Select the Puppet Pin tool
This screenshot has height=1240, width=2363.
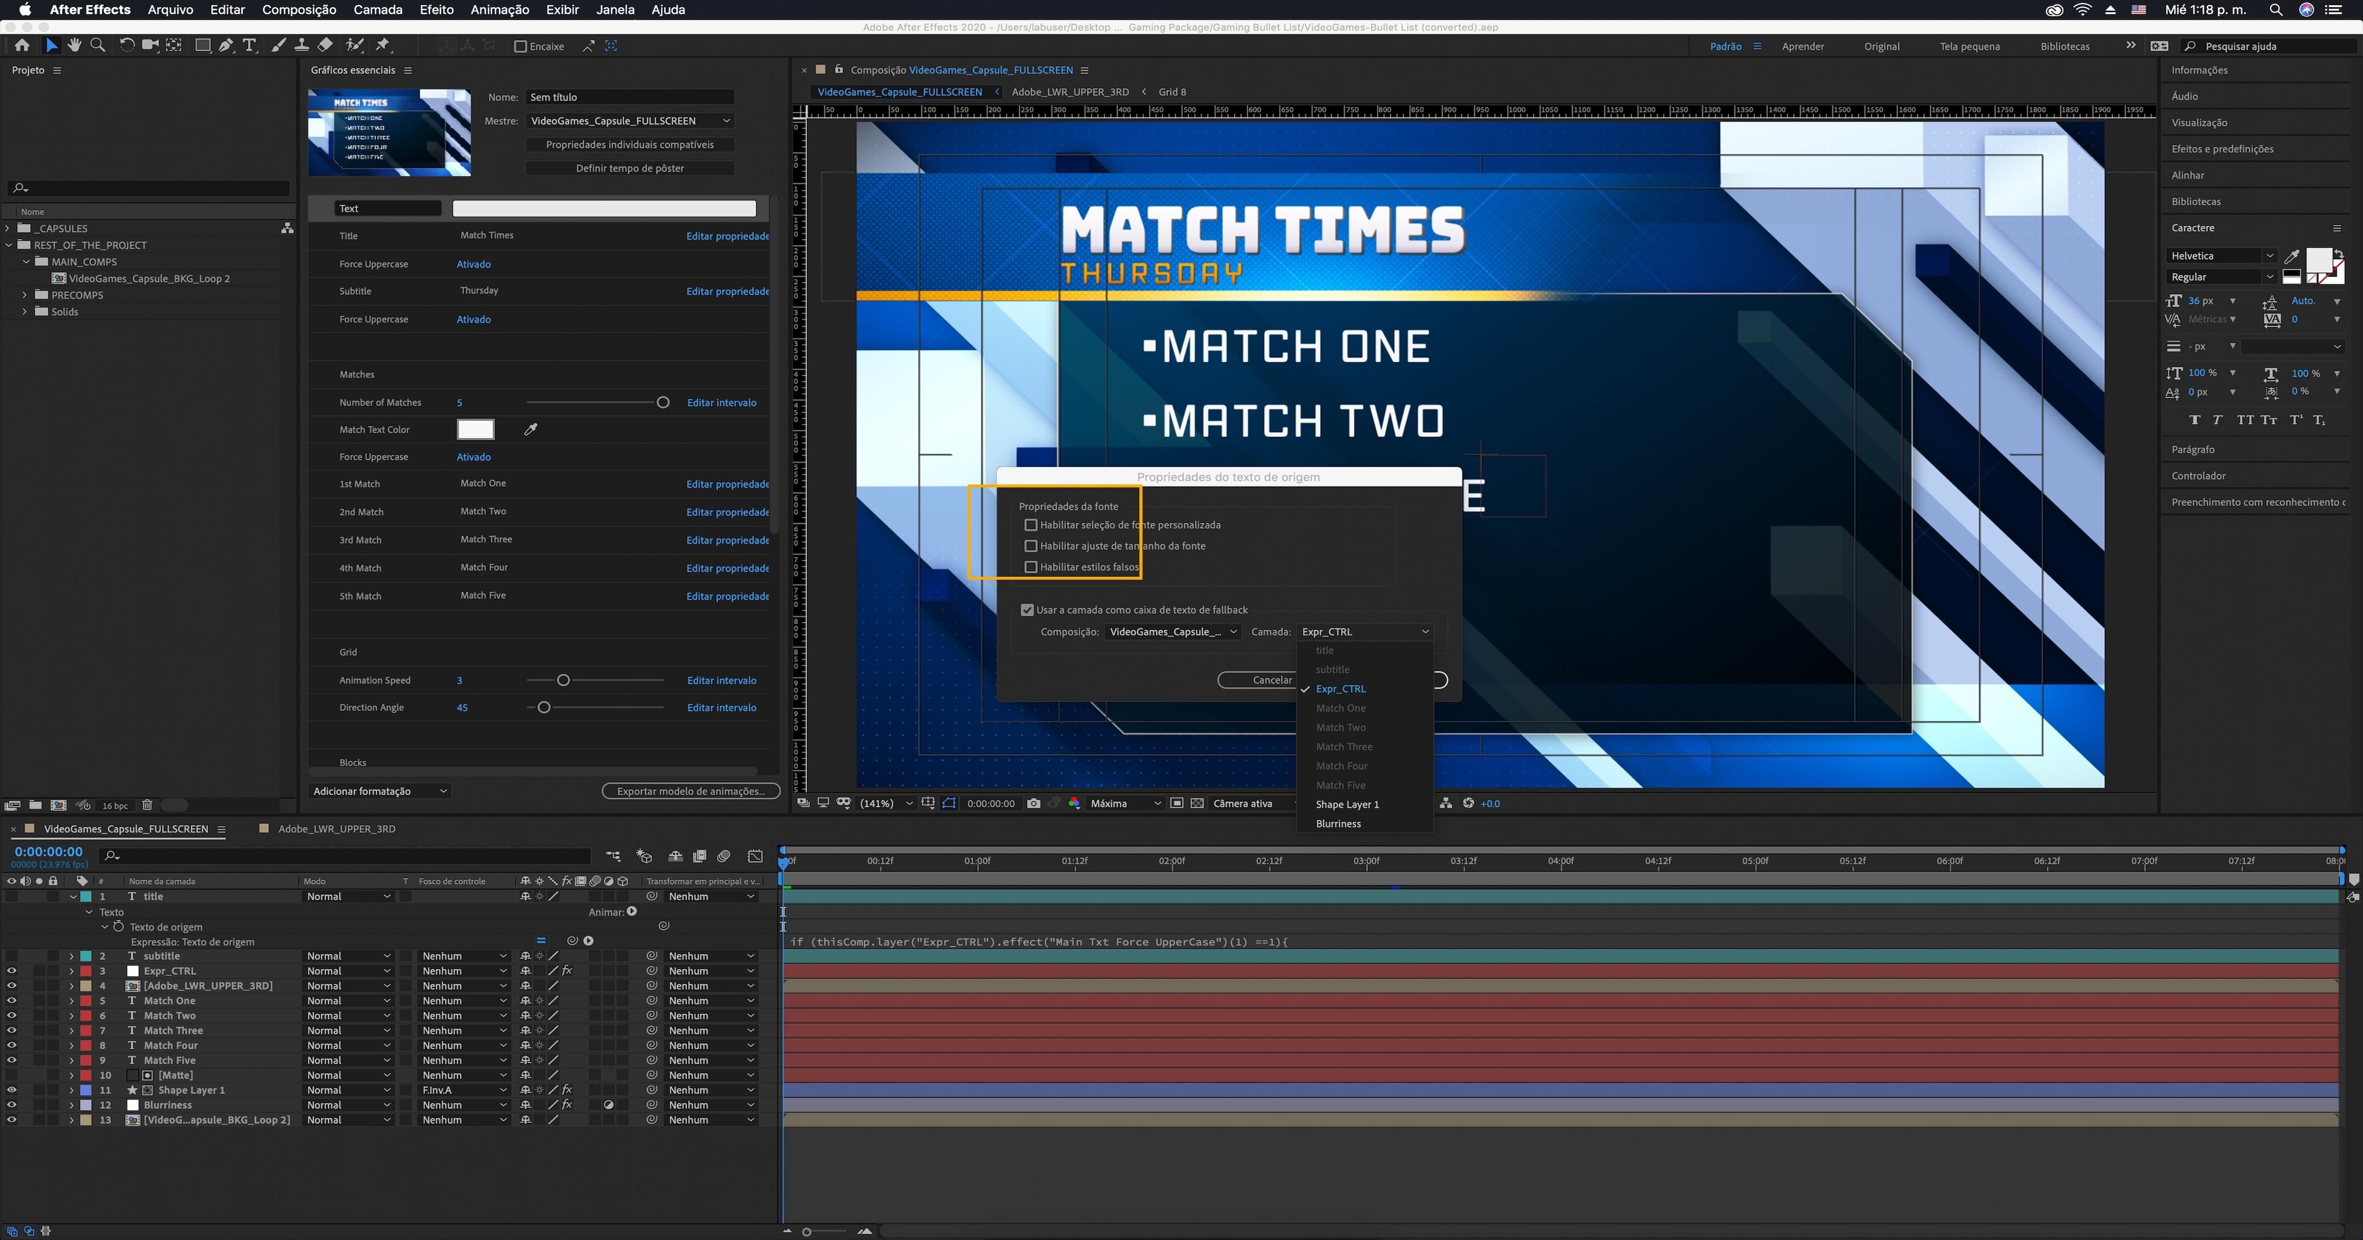(384, 45)
